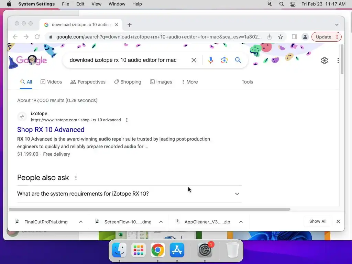Viewport: 352px width, 264px height.
Task: Expand the More search filters
Action: (x=190, y=82)
